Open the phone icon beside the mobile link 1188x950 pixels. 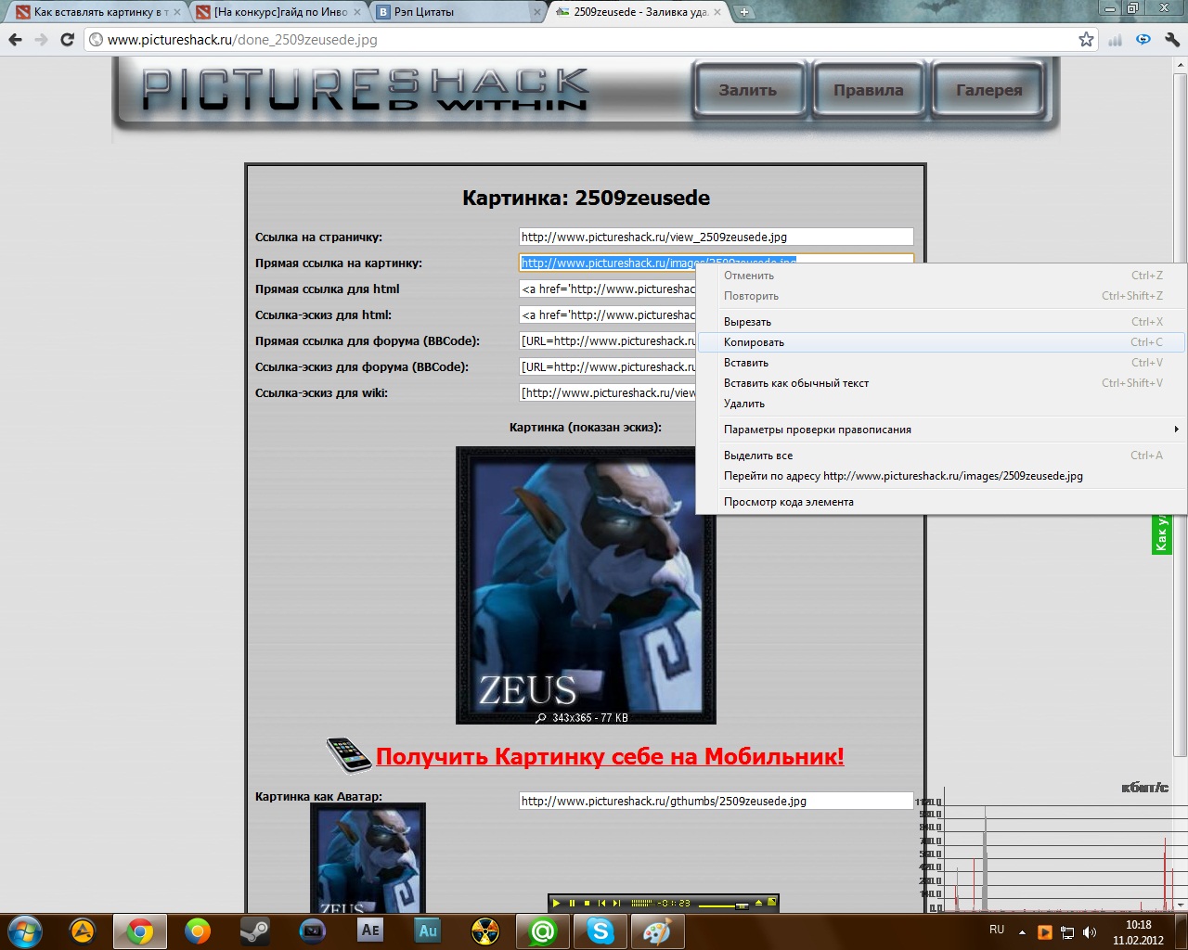(349, 755)
